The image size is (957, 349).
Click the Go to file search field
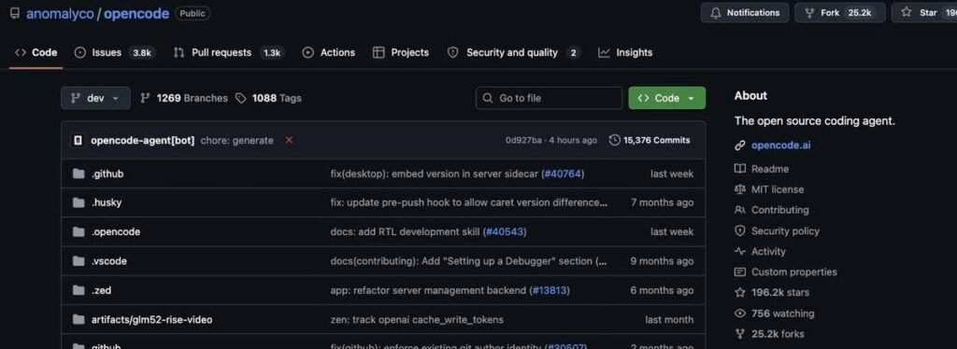(x=549, y=98)
